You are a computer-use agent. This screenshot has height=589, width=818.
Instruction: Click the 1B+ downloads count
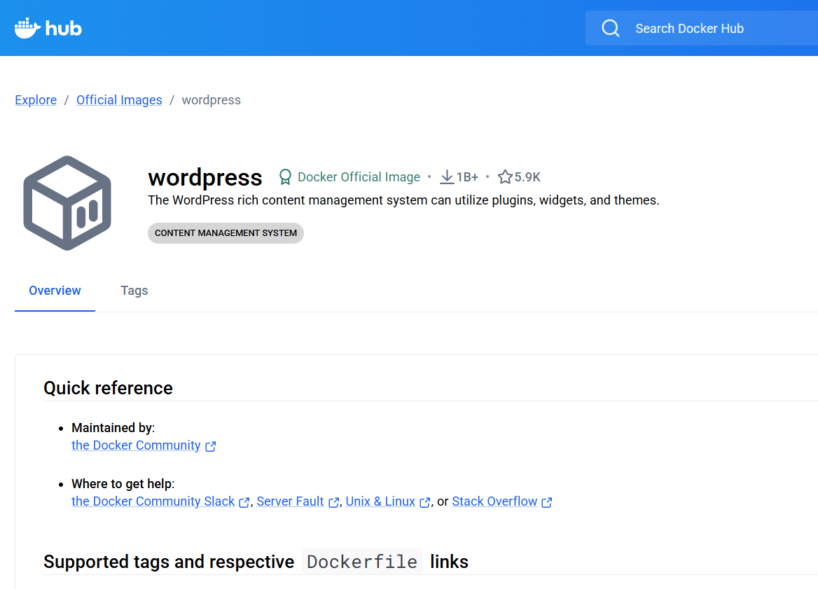[x=467, y=177]
